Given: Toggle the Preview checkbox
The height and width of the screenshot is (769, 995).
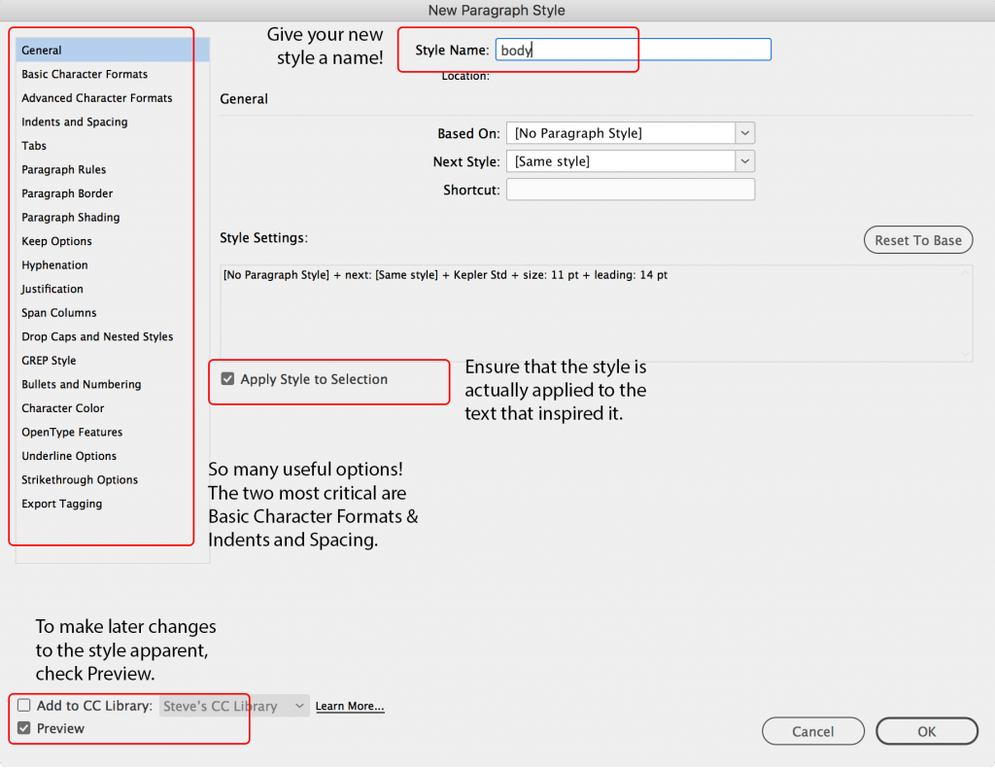Looking at the screenshot, I should click(x=24, y=728).
